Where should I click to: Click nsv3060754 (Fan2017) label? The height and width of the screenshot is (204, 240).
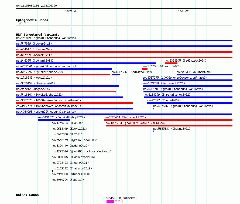pyautogui.click(x=68, y=180)
